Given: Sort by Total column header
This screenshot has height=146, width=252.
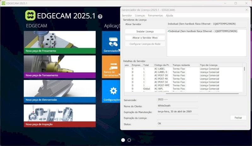Looking at the screenshot, I should click(x=148, y=65).
